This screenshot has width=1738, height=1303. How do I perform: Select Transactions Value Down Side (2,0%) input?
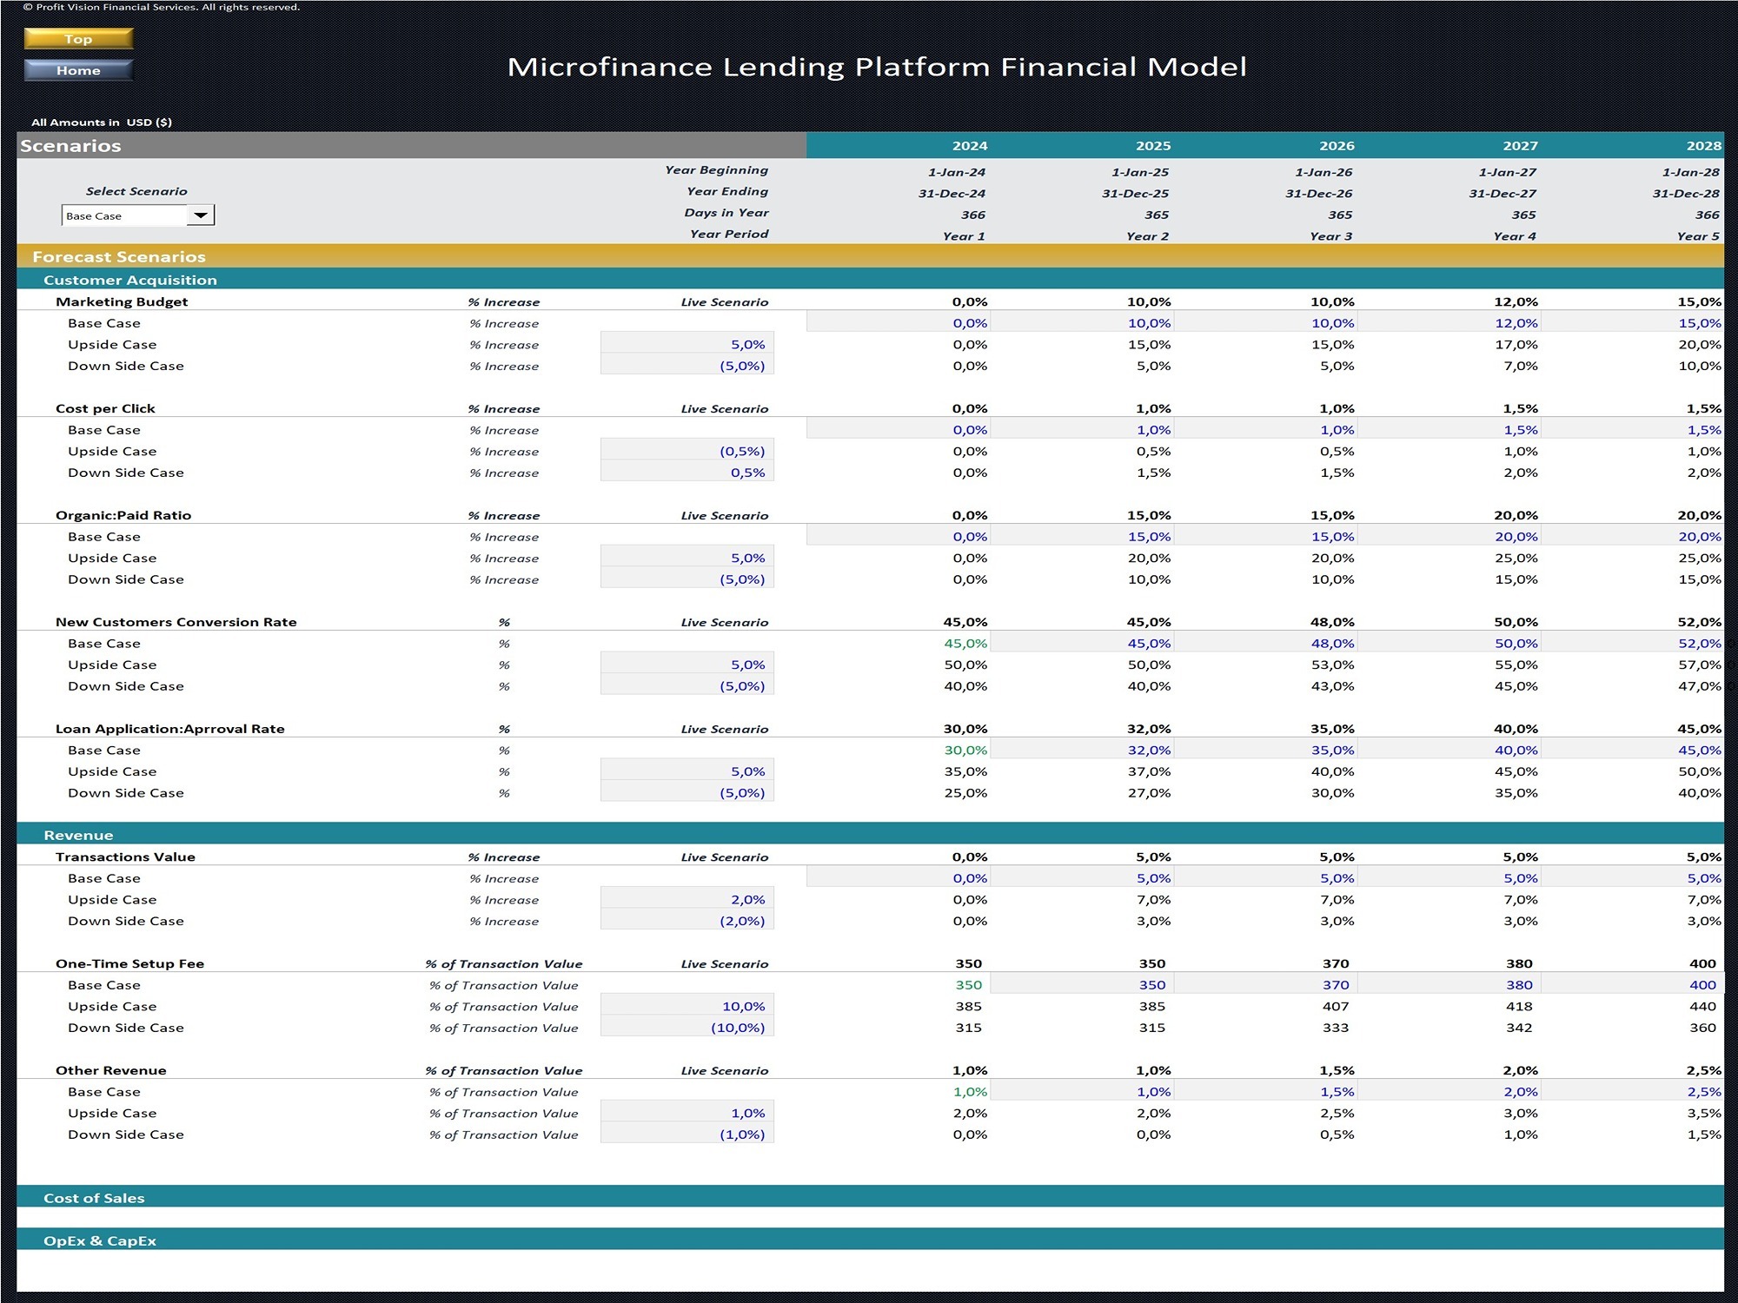click(687, 921)
